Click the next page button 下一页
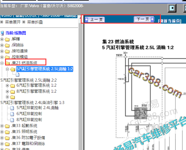The width and height of the screenshot is (186, 150). [x=144, y=19]
